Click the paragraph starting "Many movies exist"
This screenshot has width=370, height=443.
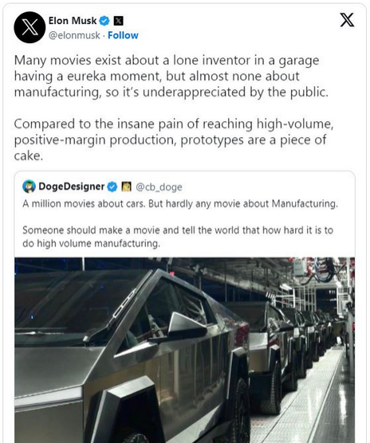[x=171, y=76]
